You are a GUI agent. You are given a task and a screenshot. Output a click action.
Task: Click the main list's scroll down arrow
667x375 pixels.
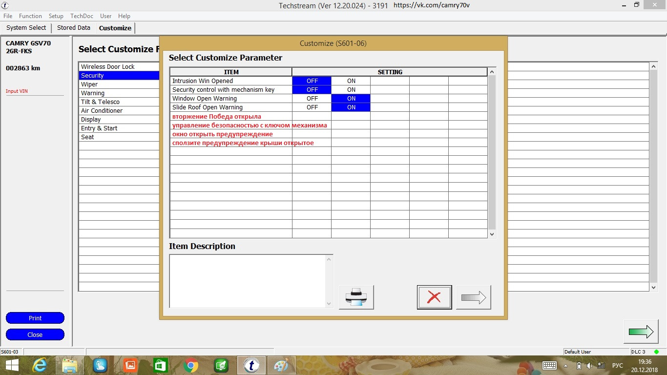click(654, 288)
